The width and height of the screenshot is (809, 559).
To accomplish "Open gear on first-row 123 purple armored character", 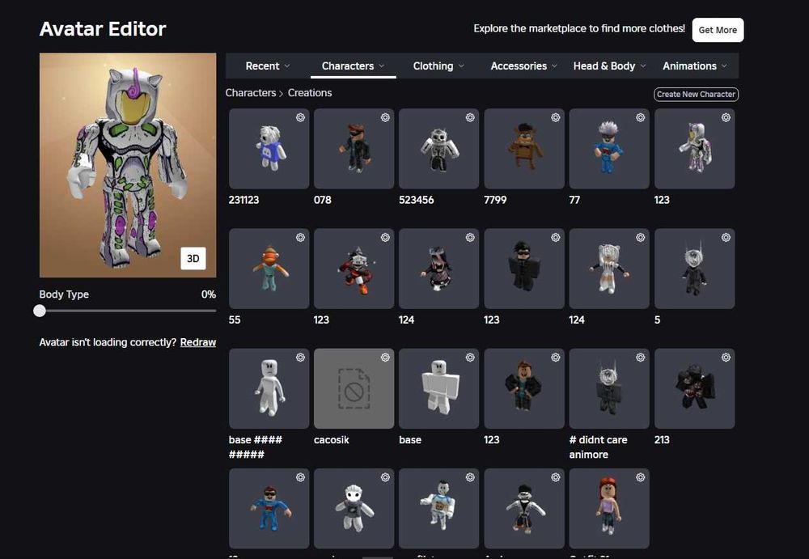I will (x=726, y=117).
